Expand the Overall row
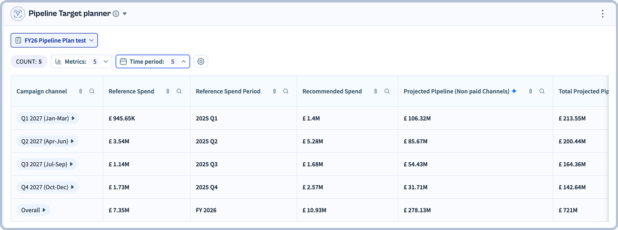 pos(44,210)
